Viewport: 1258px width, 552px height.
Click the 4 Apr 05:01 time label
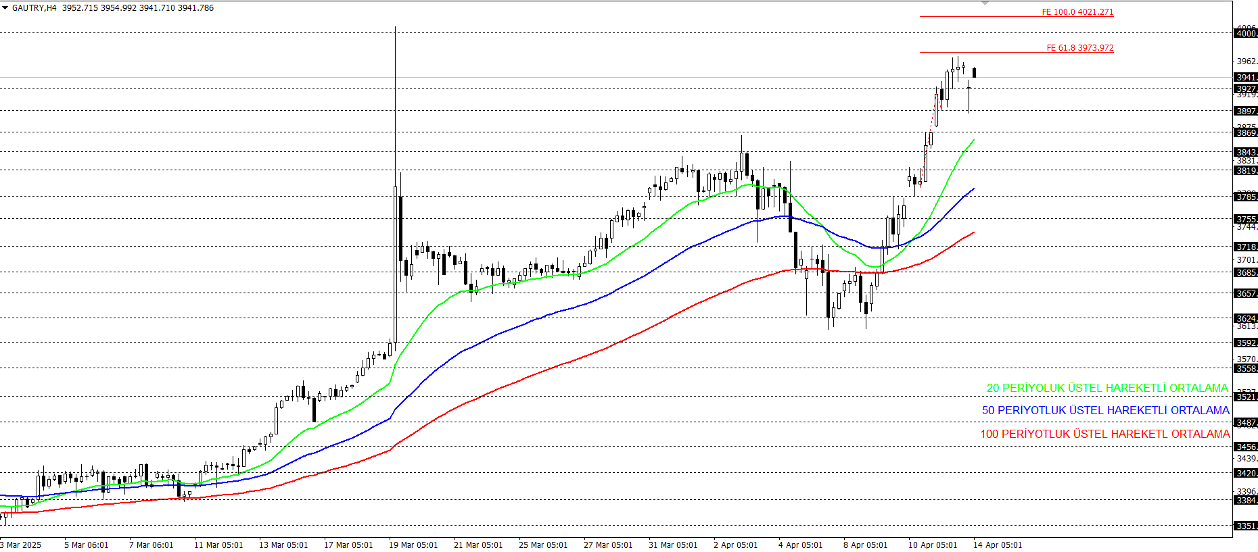click(x=801, y=545)
